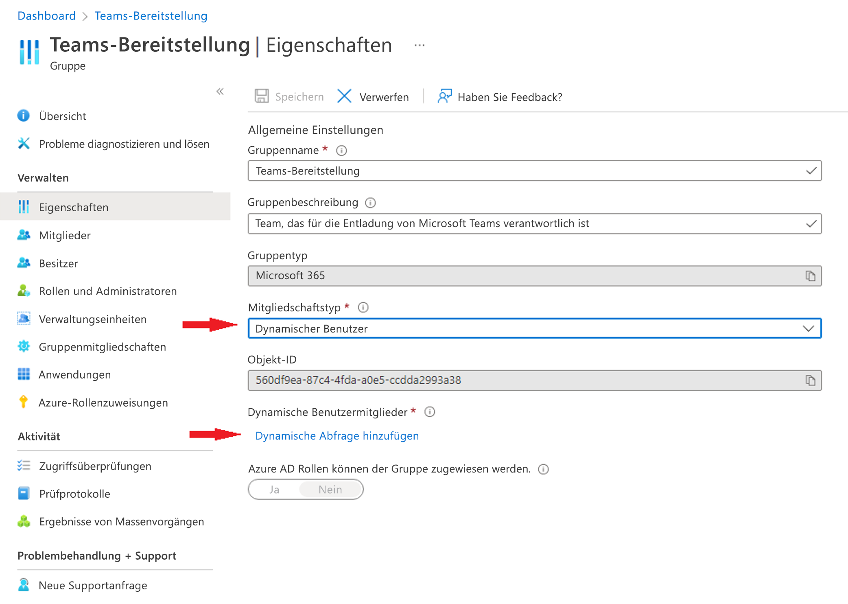Click the Verwerfen X icon

[x=344, y=96]
